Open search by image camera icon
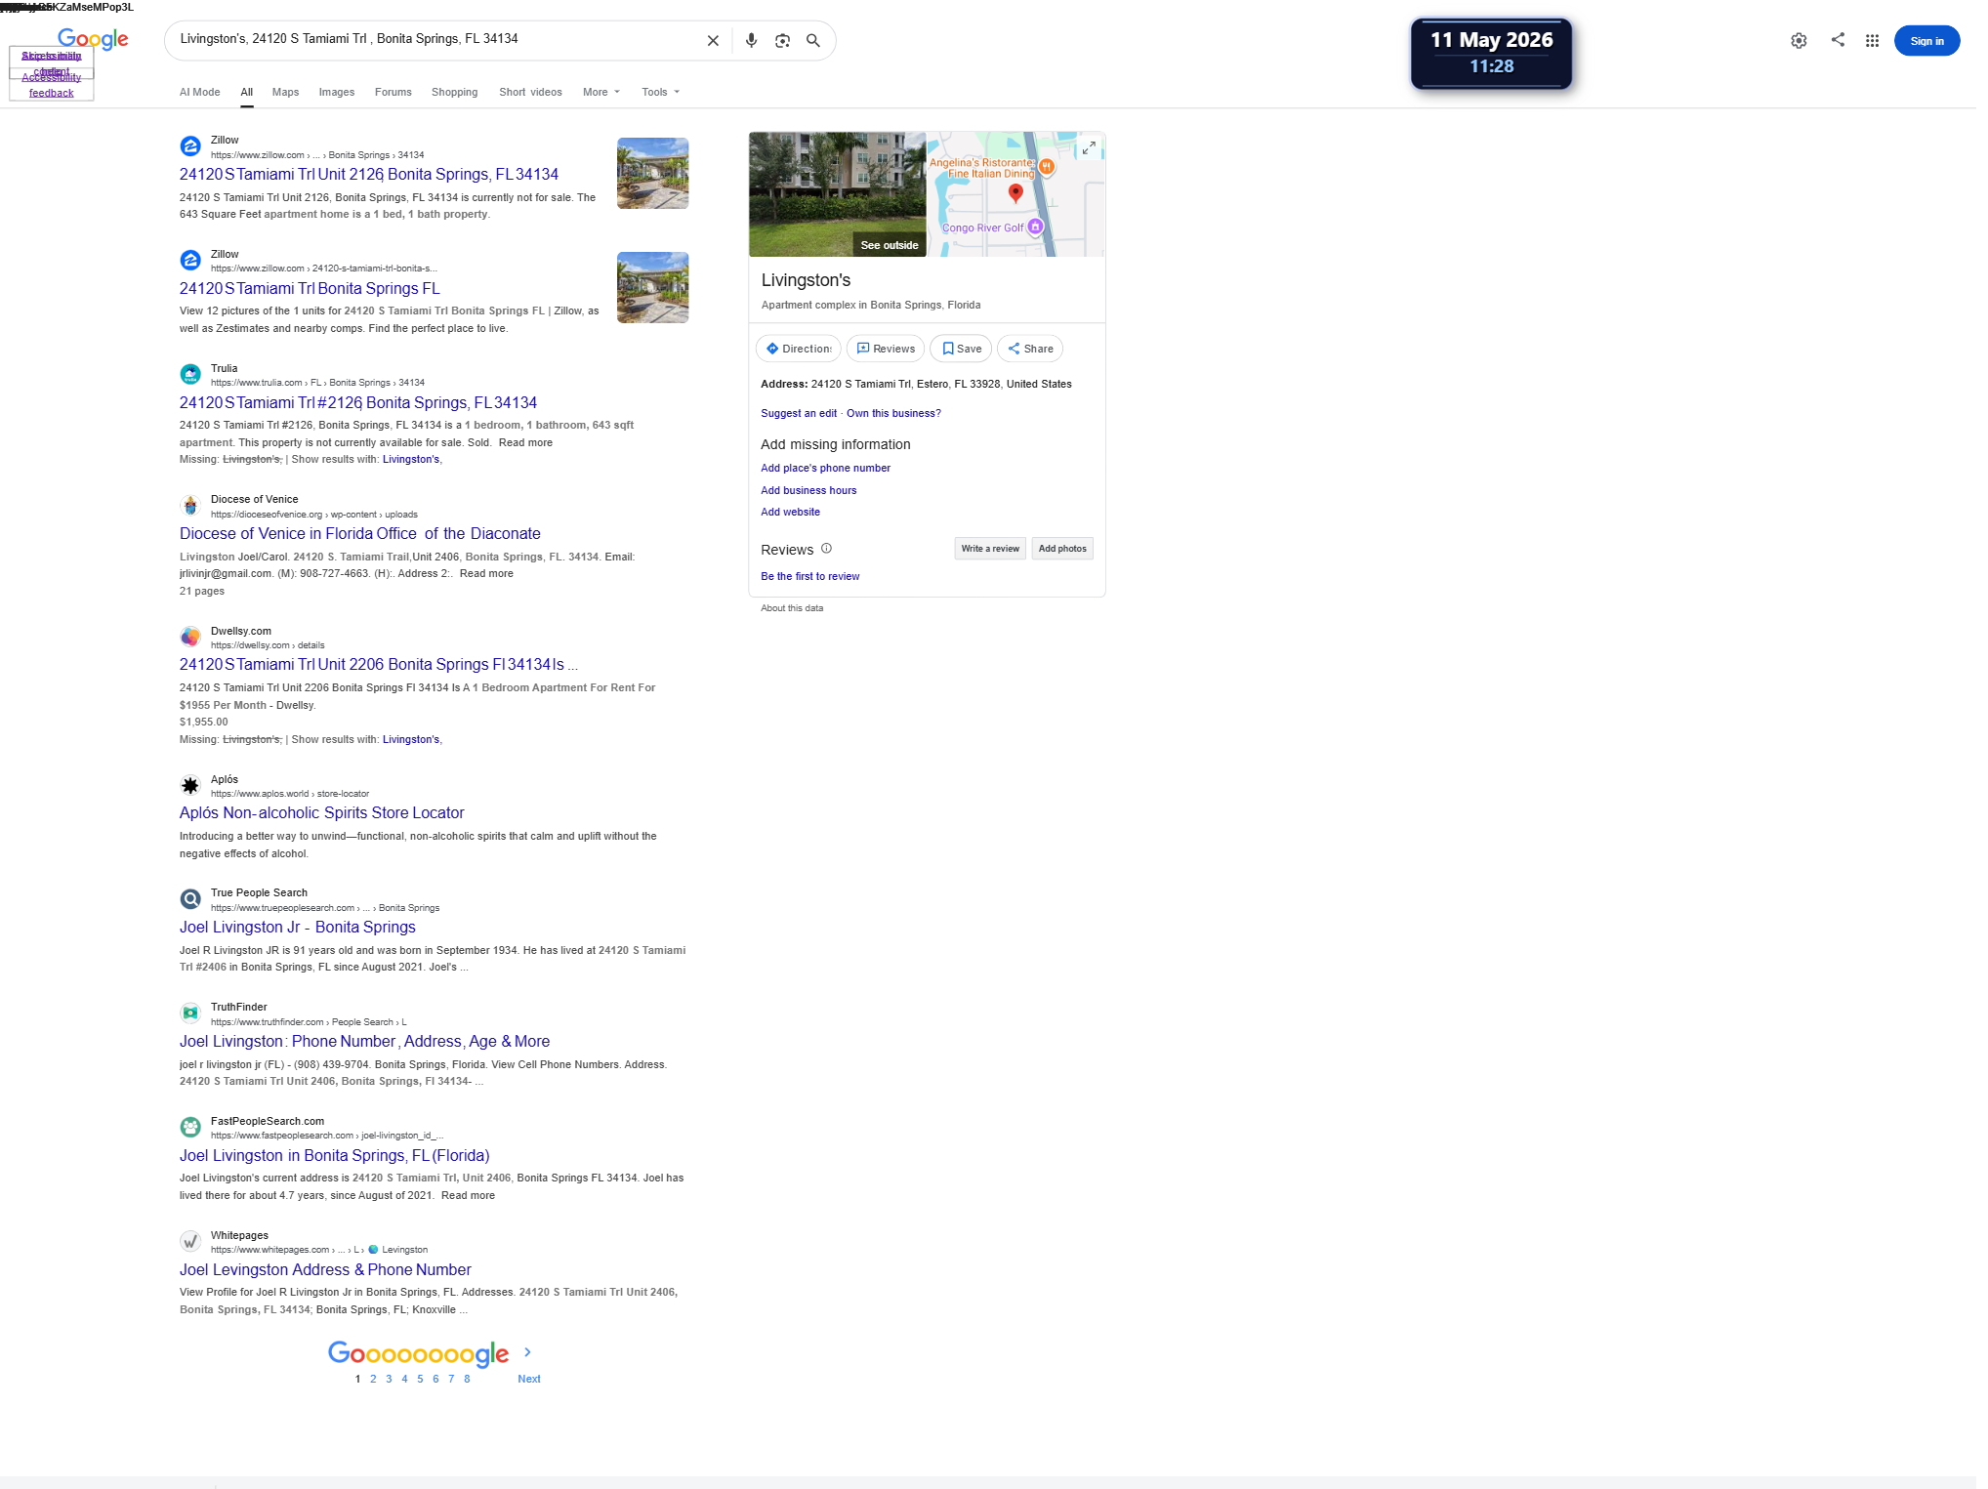The width and height of the screenshot is (1988, 1489). click(x=782, y=41)
